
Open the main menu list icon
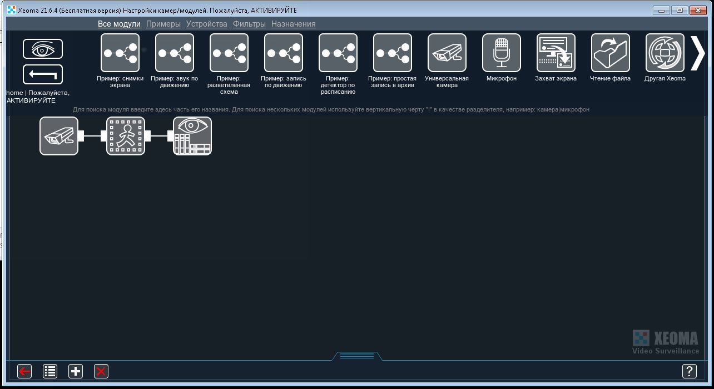pyautogui.click(x=50, y=371)
